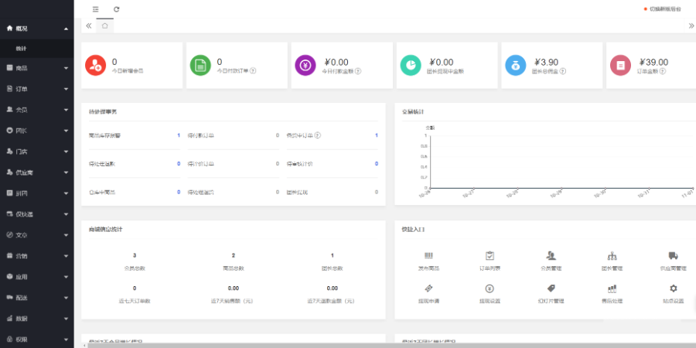Screen dimensions: 696x348
Task: Expand the 商品 sidebar menu arrow
Action: (x=67, y=68)
